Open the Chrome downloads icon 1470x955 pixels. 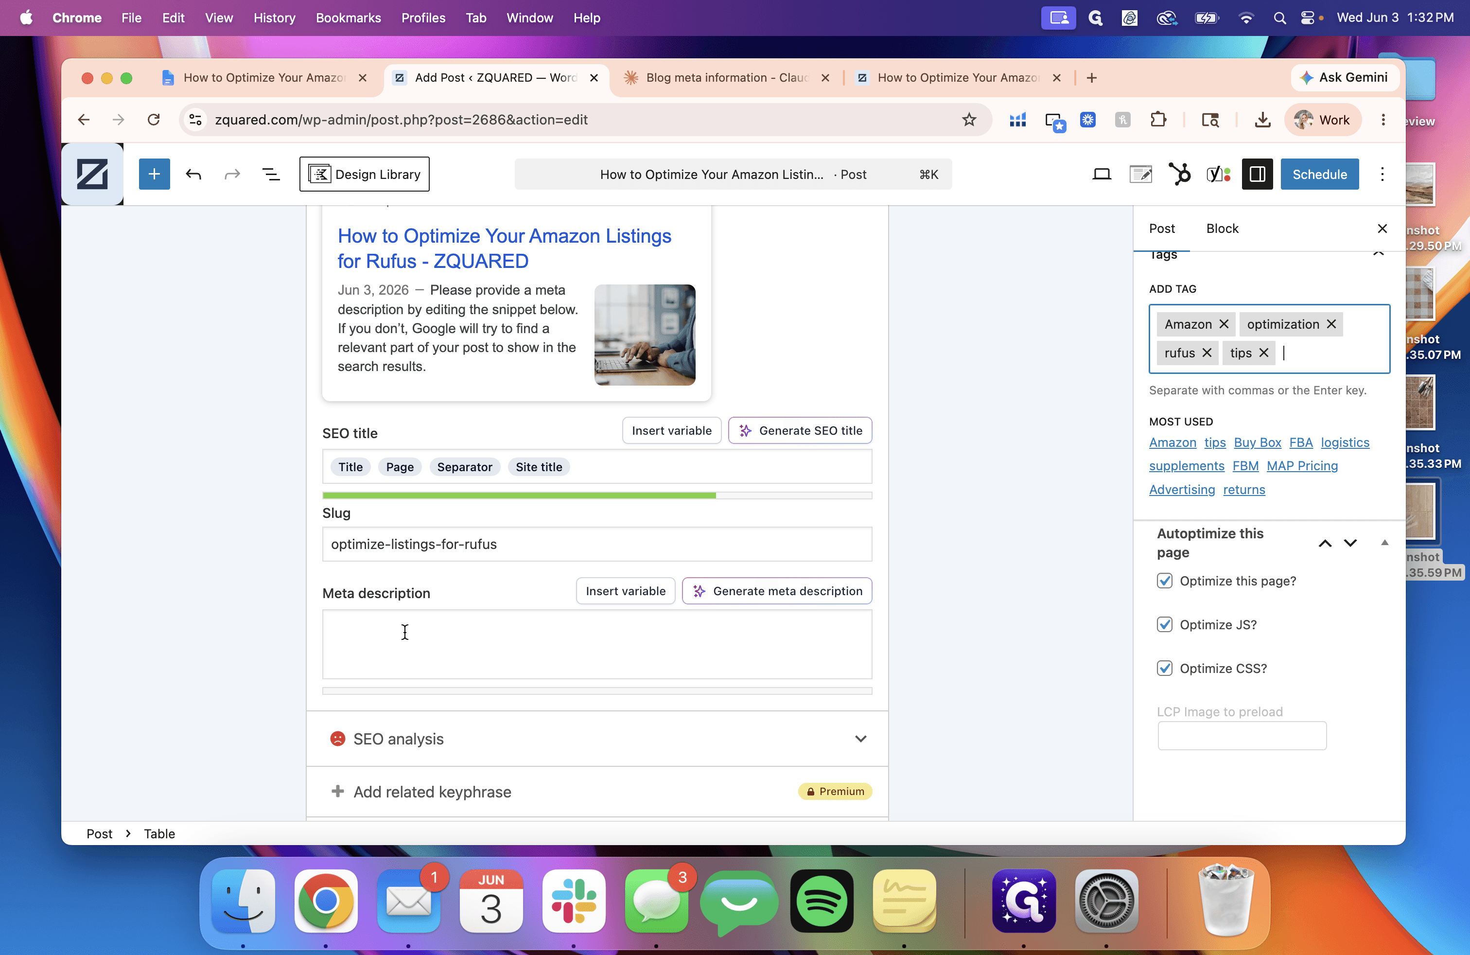tap(1262, 119)
